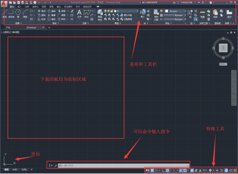The width and height of the screenshot is (238, 174).
Task: Toggle annotation visibility icon in status bar
Action: coord(192,171)
